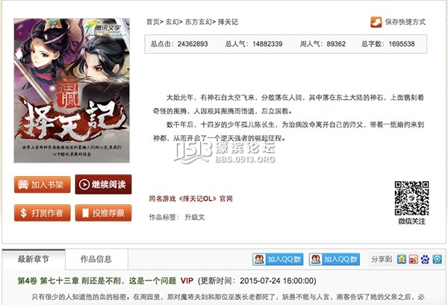The image size is (448, 305).
Task: Click the WeChat QR code
Action: [x=411, y=198]
